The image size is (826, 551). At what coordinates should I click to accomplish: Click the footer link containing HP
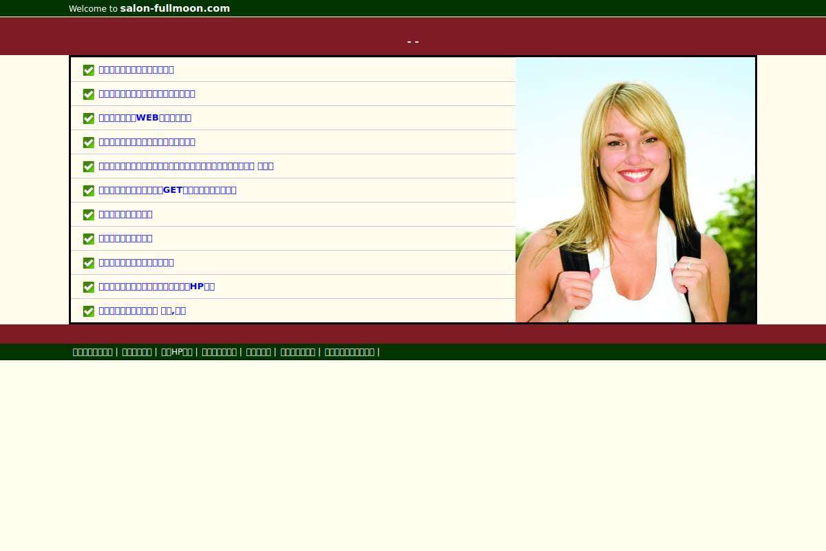(x=177, y=352)
